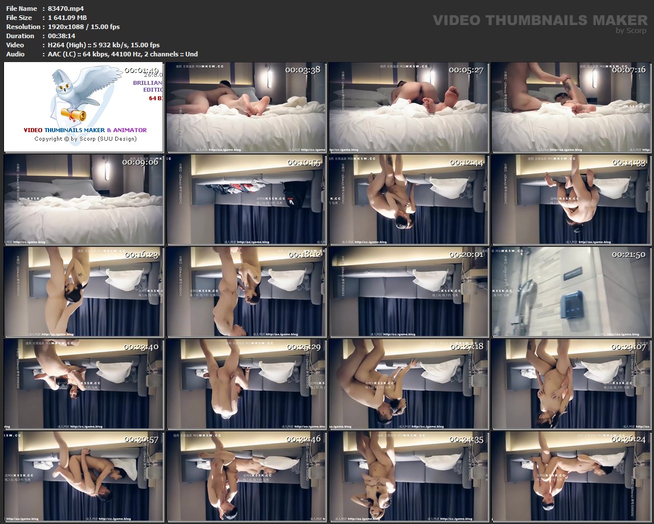Screen dimensions: 654x524
Task: Select the thumbnail stamped 00:03:38
Action: coord(246,107)
